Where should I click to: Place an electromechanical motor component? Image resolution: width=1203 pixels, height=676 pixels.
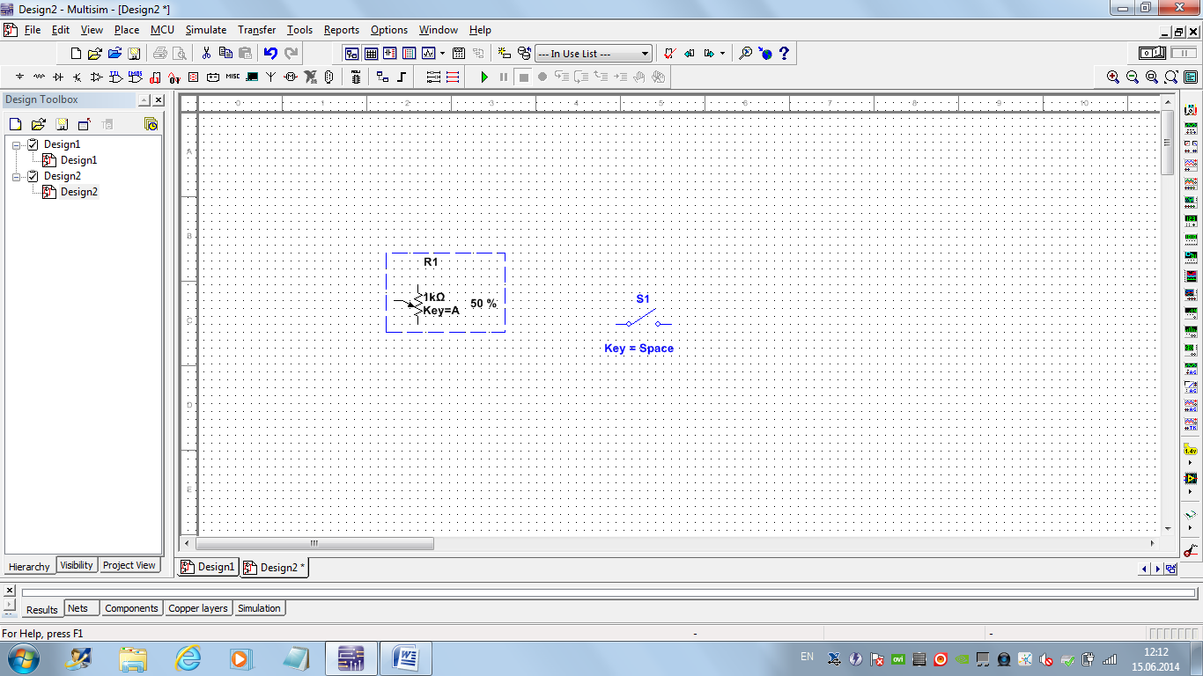pyautogui.click(x=291, y=77)
